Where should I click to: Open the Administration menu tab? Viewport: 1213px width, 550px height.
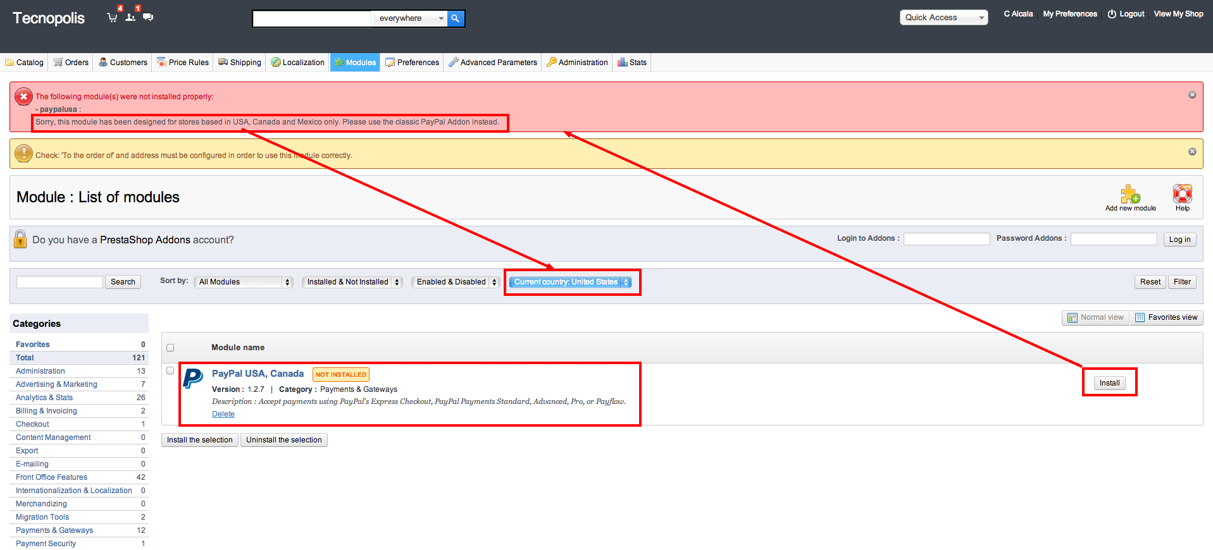[577, 63]
